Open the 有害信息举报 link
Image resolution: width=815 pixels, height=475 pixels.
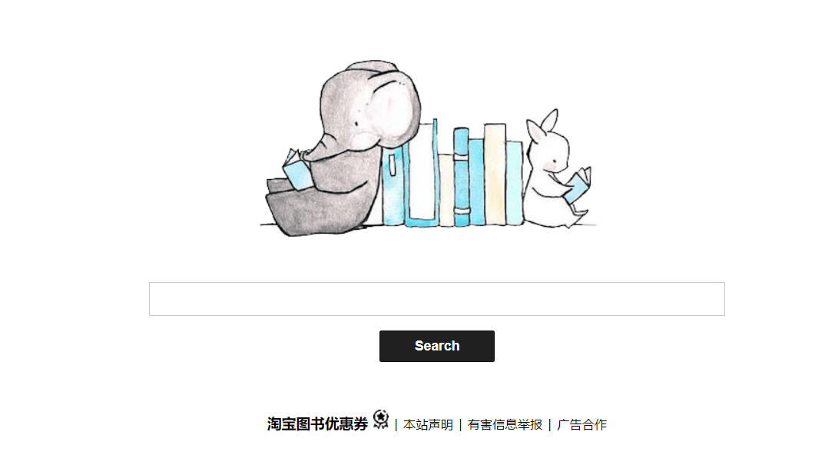point(505,424)
